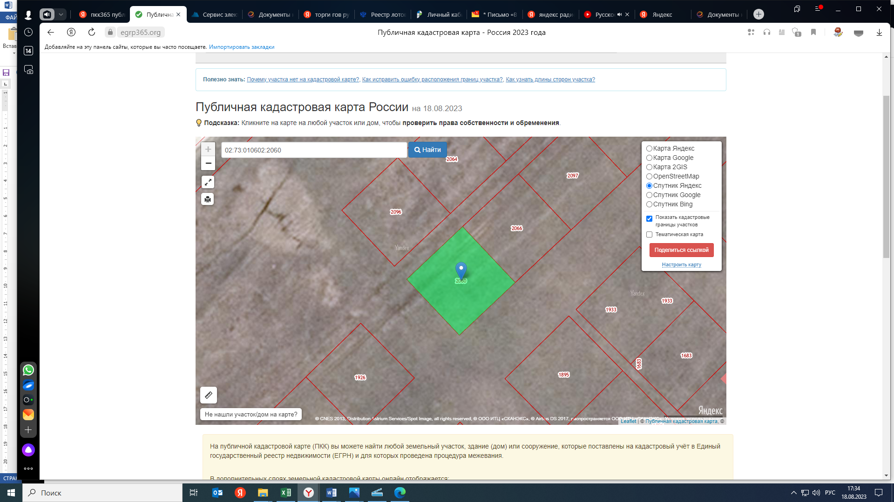Click the Найти search button

tap(427, 150)
